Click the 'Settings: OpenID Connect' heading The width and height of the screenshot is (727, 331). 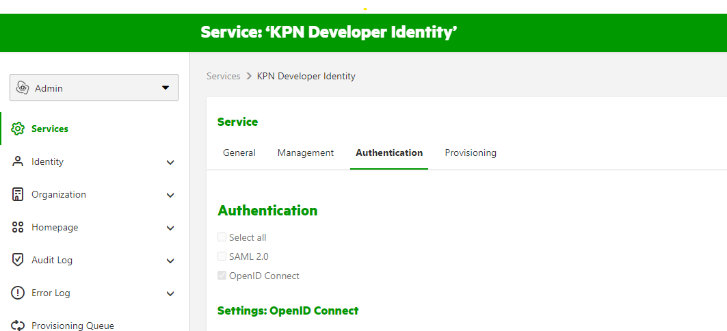[x=288, y=310]
